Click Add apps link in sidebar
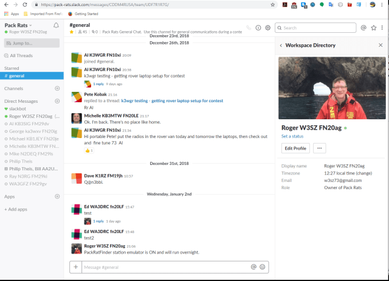The image size is (389, 281). [16, 209]
